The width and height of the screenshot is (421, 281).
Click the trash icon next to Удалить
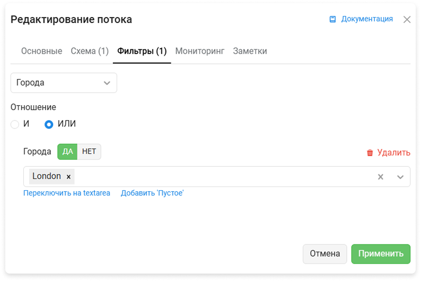(x=370, y=152)
